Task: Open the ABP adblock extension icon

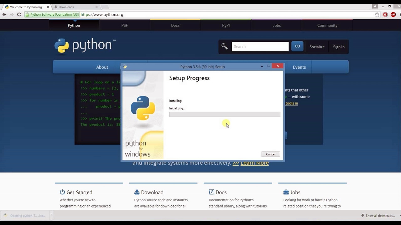Action: point(393,14)
